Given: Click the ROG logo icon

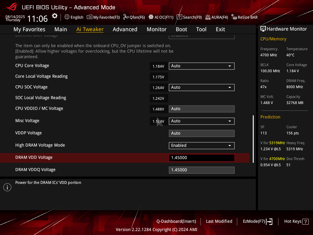Looking at the screenshot, I should pos(12,7).
